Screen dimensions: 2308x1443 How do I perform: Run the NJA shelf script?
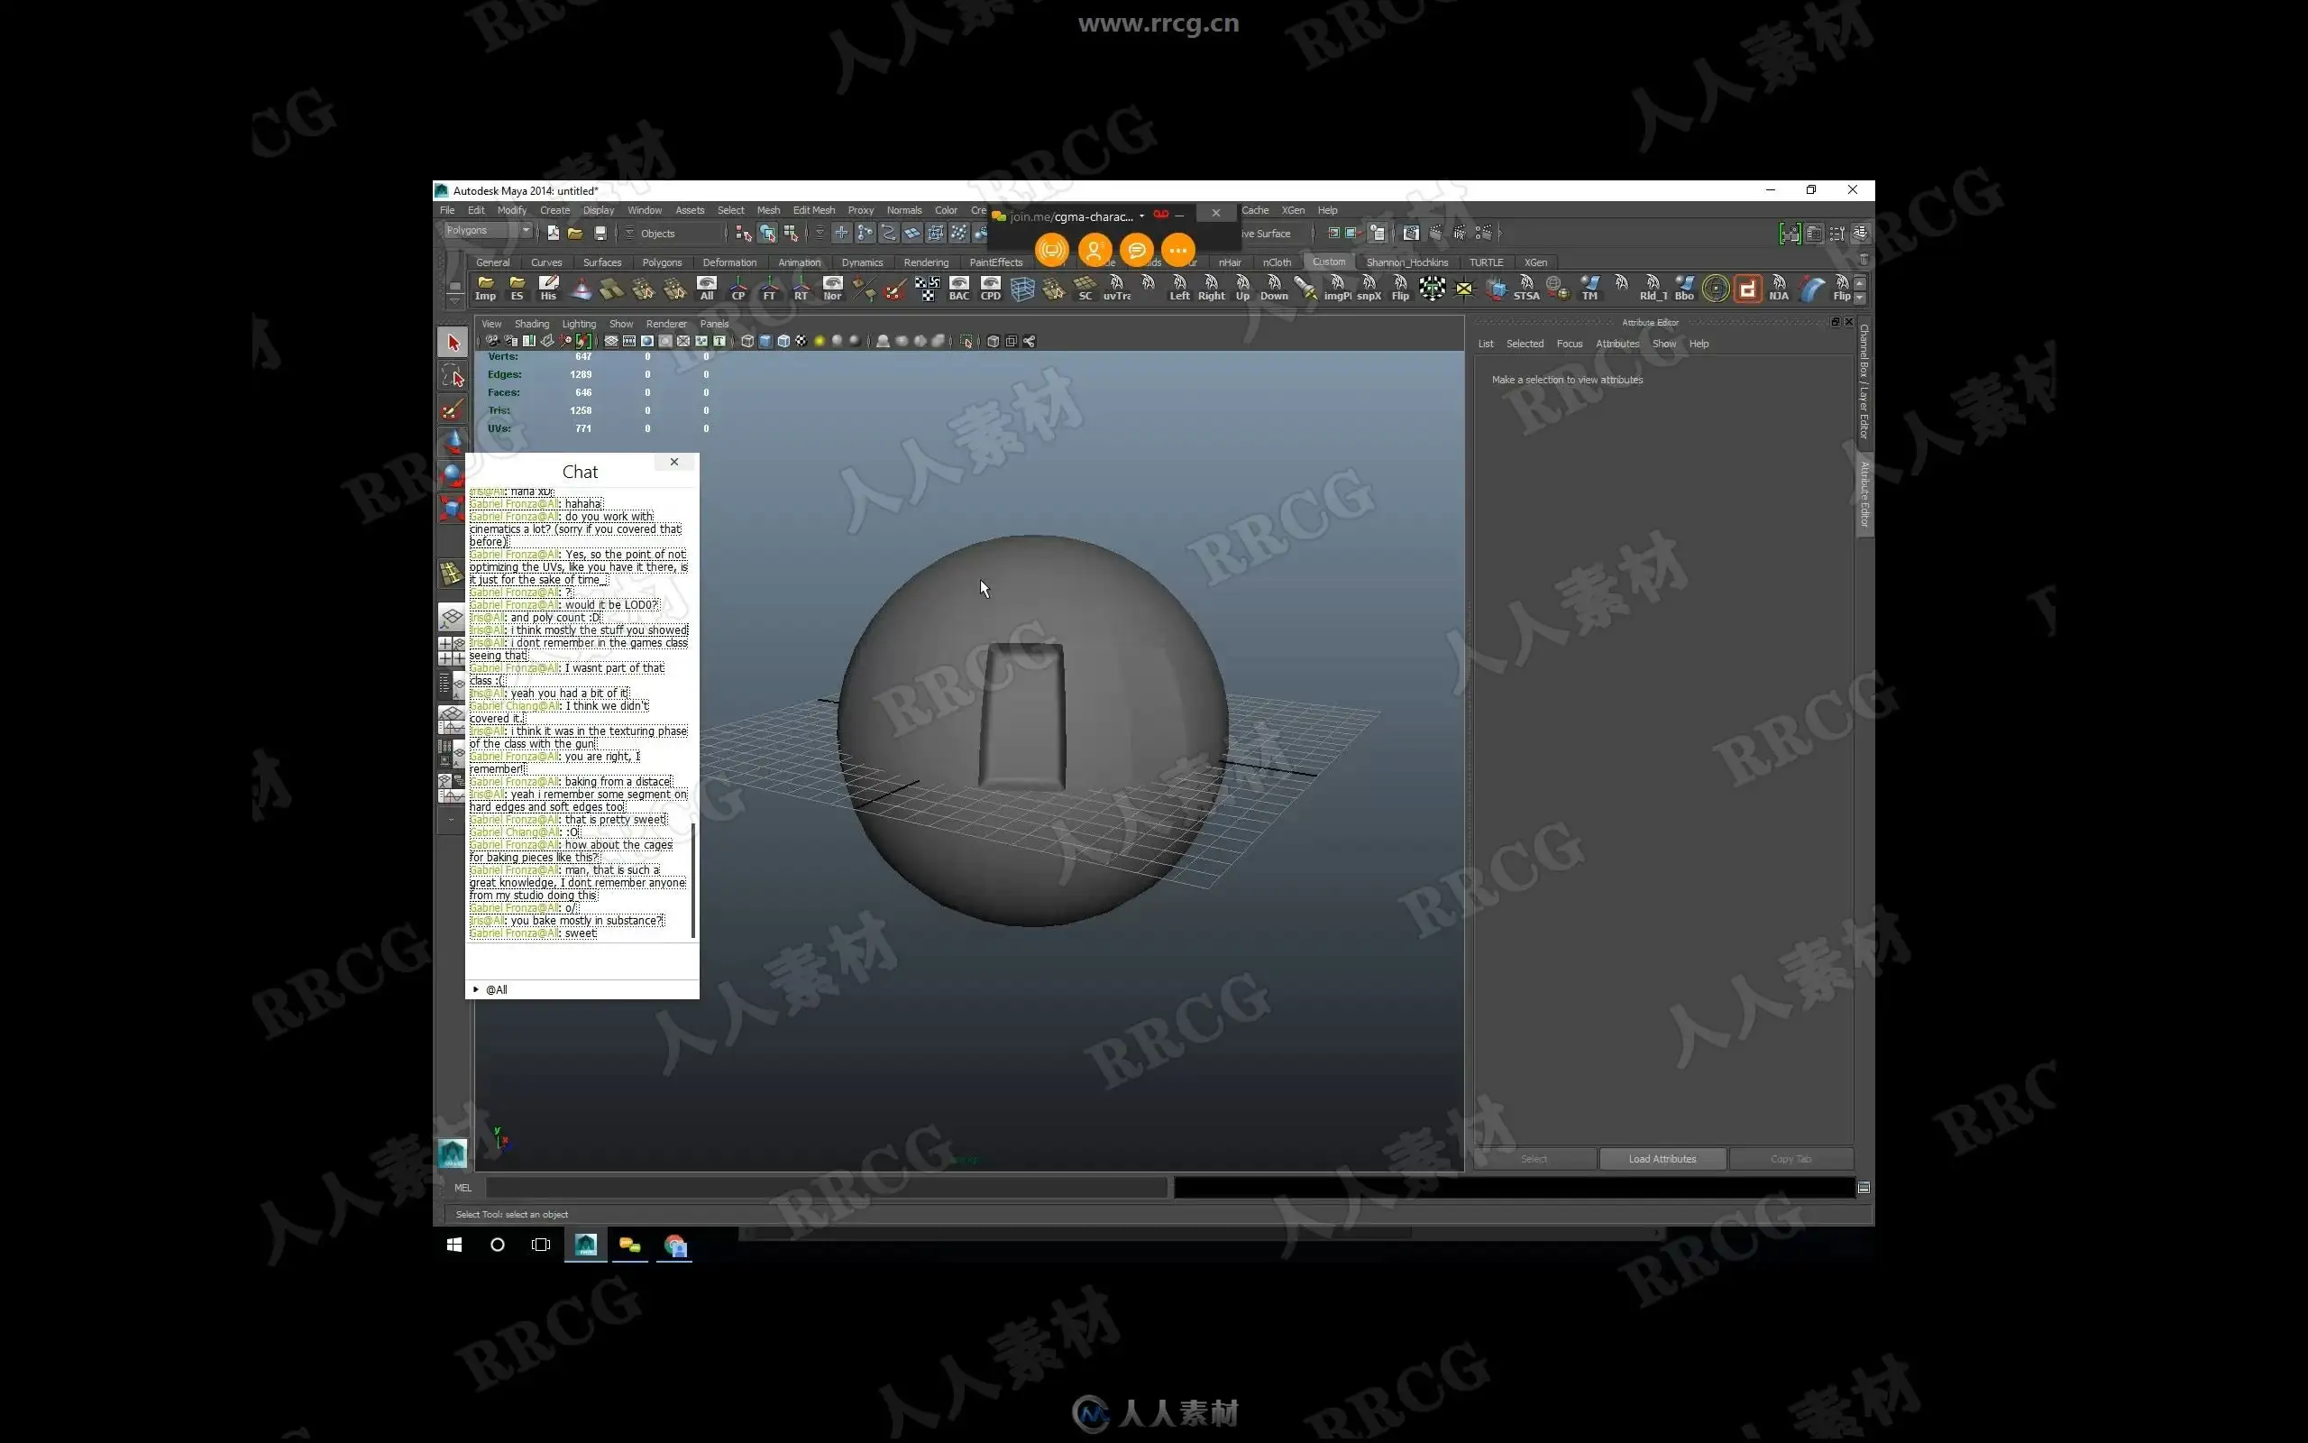pyautogui.click(x=1779, y=289)
